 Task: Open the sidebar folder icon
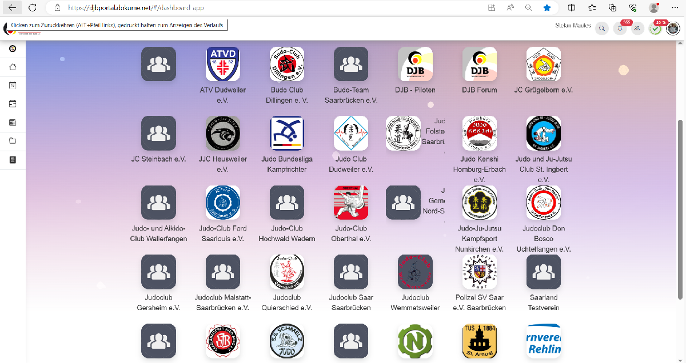13,141
